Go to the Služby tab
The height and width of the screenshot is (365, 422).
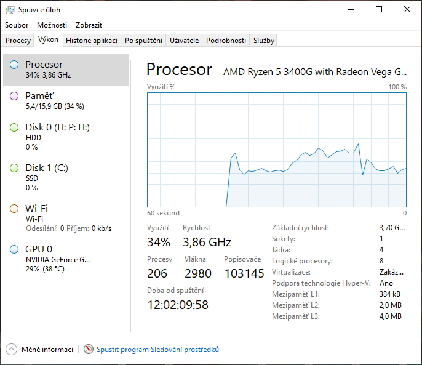pos(263,41)
